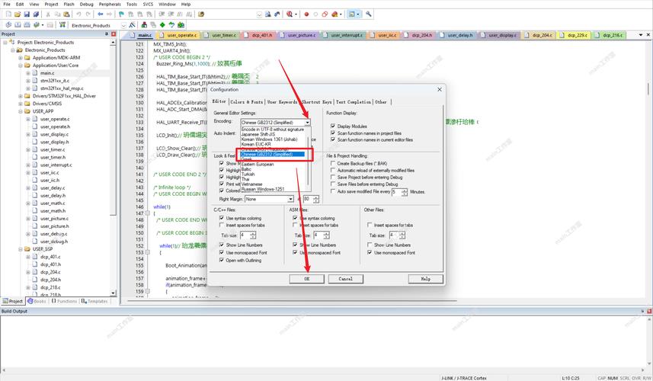The height and width of the screenshot is (381, 653).
Task: Open Options for Target magic wand icon
Action: 133,25
